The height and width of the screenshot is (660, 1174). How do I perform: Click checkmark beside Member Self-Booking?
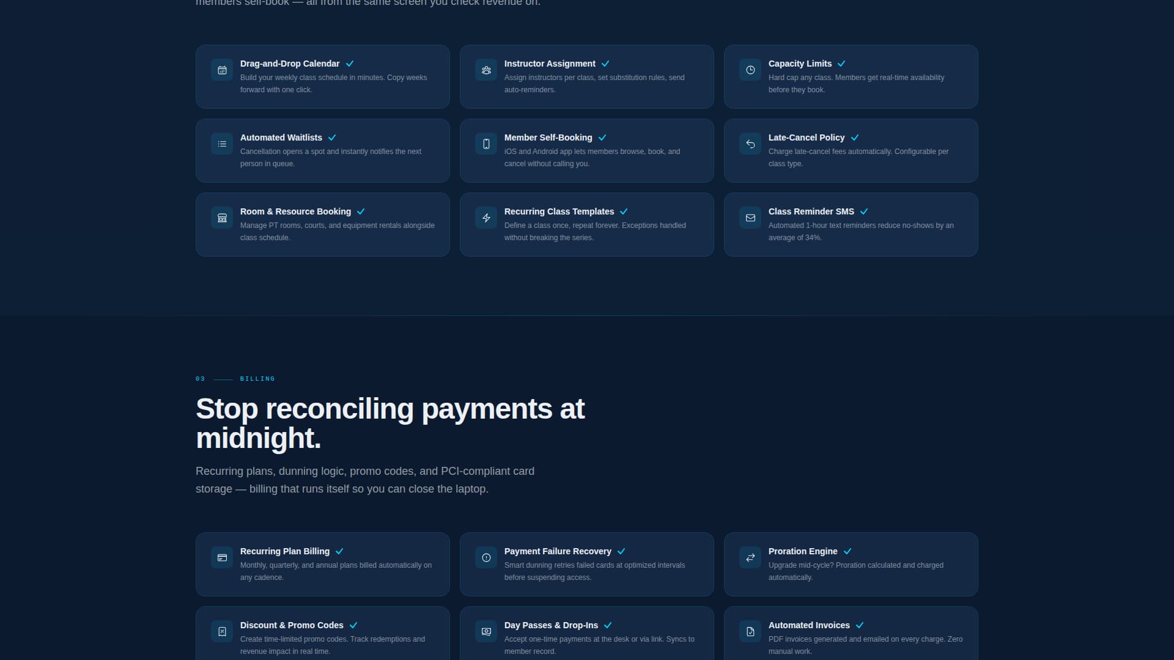coord(602,137)
